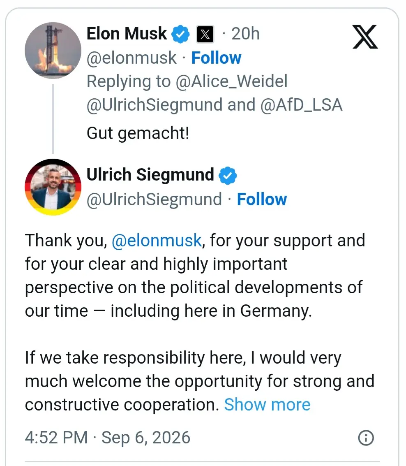This screenshot has width=406, height=466.
Task: Click Elon Musk's blue verified badge
Action: 180,34
